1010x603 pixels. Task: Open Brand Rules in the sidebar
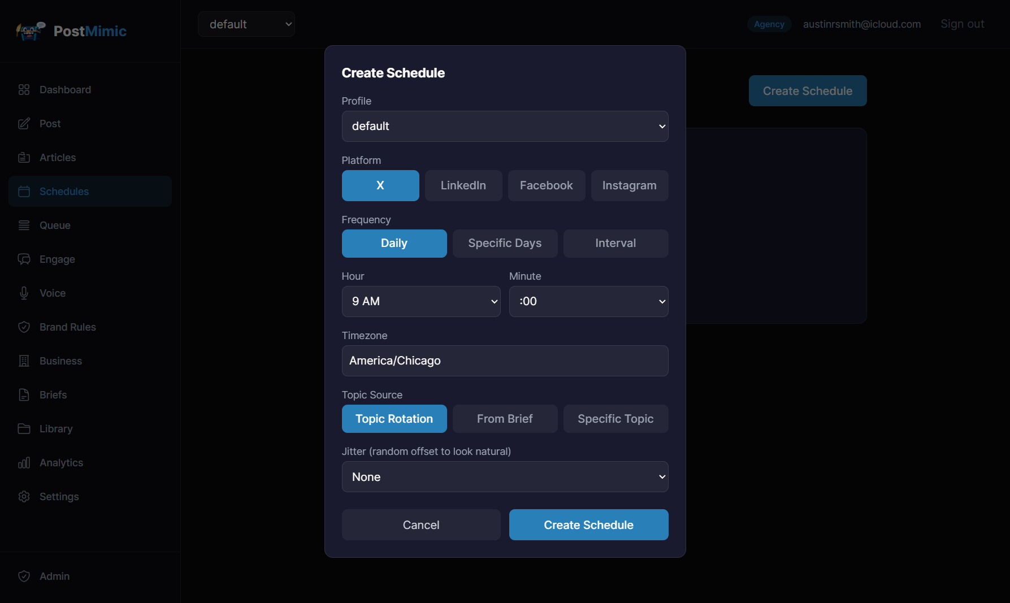coord(90,327)
